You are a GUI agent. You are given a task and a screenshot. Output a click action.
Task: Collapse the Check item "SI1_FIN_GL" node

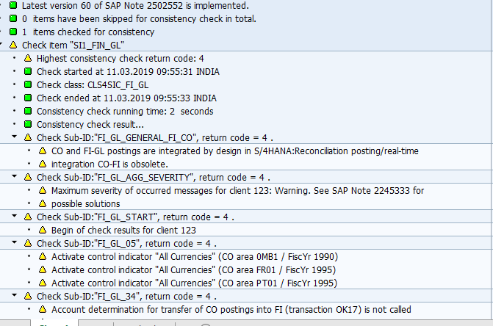(4, 45)
